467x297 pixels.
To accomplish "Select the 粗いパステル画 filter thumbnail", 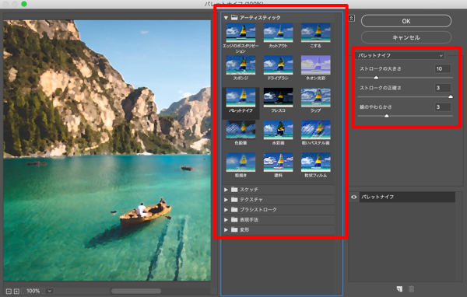I will 316,130.
